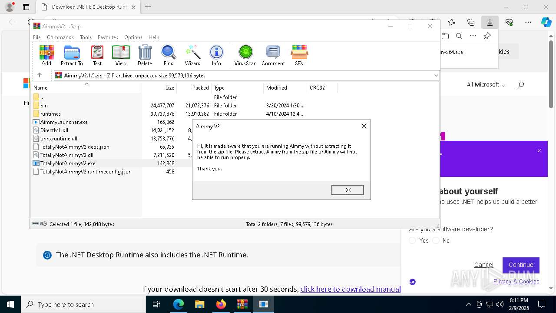Open the Commands menu

tap(60, 37)
